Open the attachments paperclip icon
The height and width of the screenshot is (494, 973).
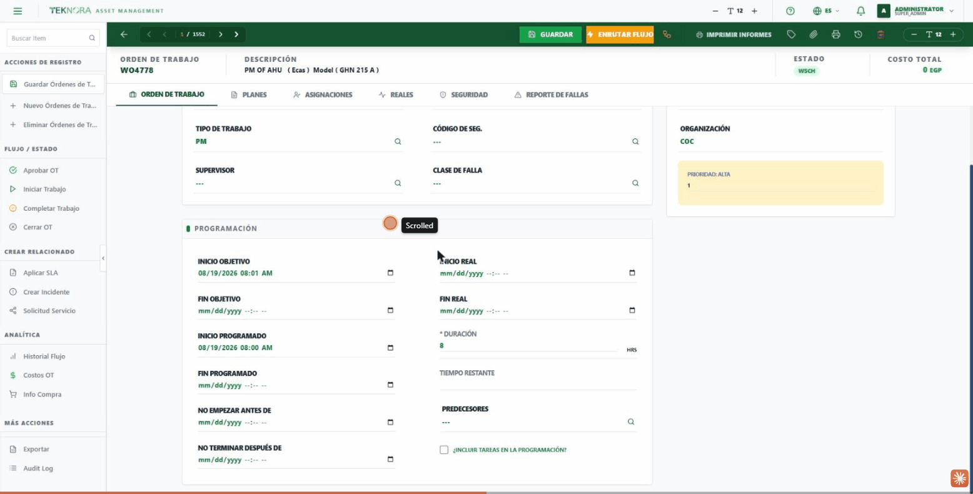tap(814, 34)
